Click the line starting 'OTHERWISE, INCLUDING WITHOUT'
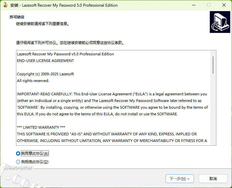The image size is (232, 188). pos(112,141)
